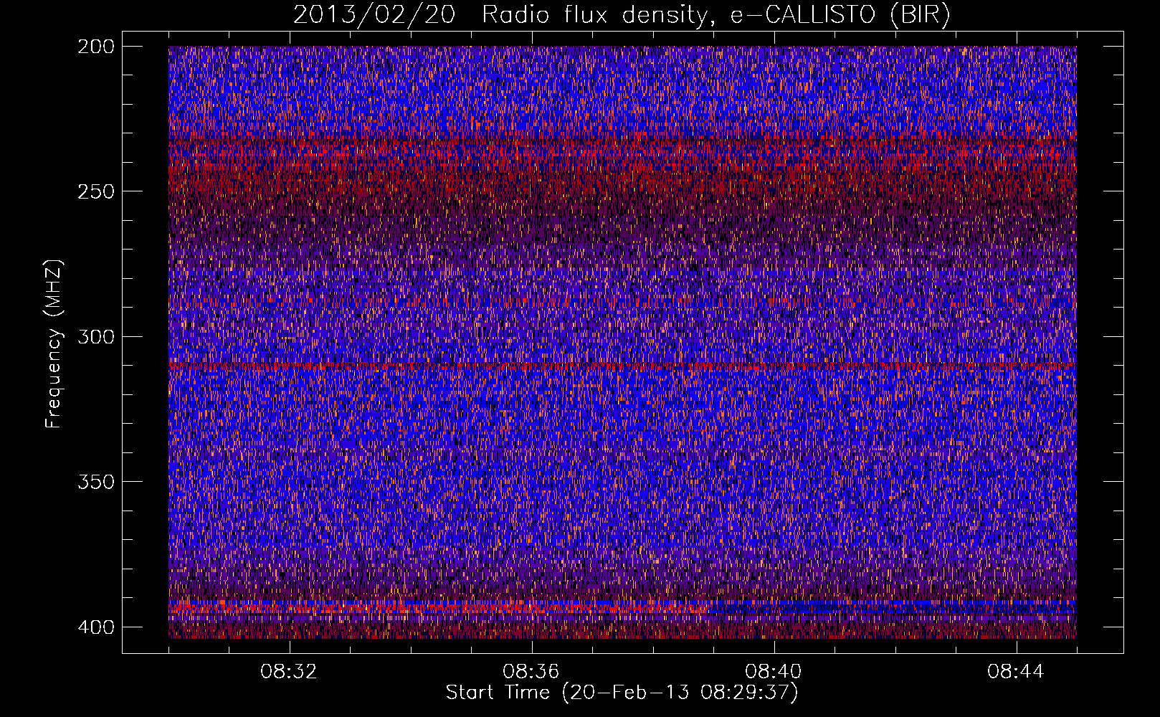1160x717 pixels.
Task: Click the 08:40 time tick label
Action: pyautogui.click(x=774, y=672)
